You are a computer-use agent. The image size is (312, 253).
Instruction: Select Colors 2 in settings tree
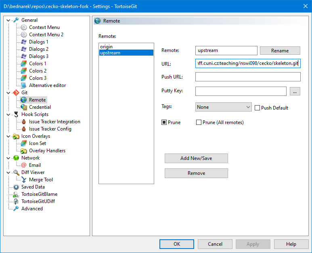38,71
